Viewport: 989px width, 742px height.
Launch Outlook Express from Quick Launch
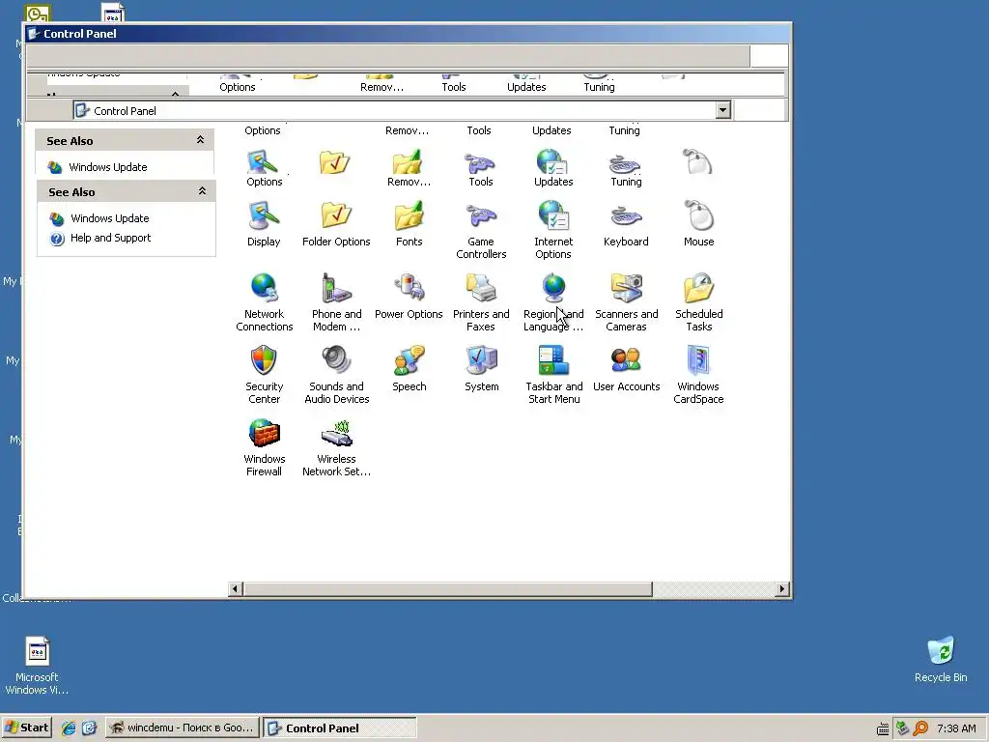click(89, 728)
